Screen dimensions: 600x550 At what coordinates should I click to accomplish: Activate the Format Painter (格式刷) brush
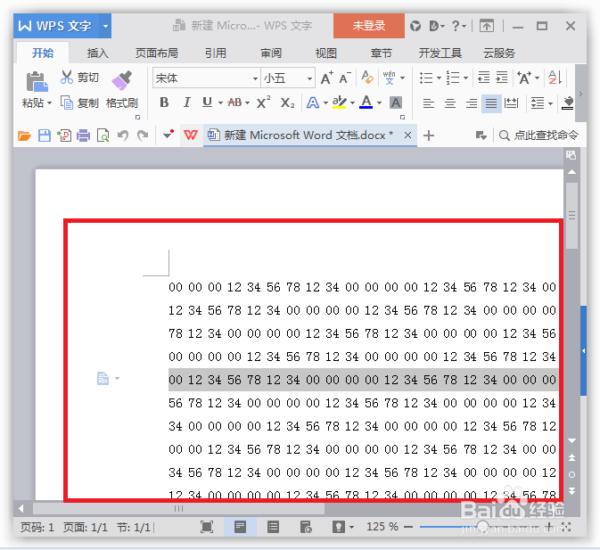pos(121,90)
